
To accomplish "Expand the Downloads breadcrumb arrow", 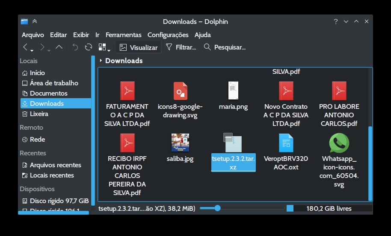I will tap(101, 61).
